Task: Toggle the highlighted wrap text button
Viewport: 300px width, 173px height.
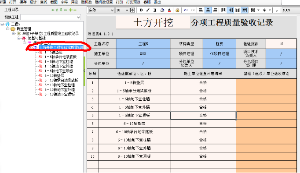Action: pos(245,10)
